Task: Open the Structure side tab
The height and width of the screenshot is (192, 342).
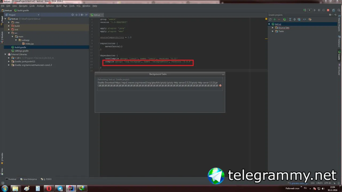Action: (x=2, y=37)
